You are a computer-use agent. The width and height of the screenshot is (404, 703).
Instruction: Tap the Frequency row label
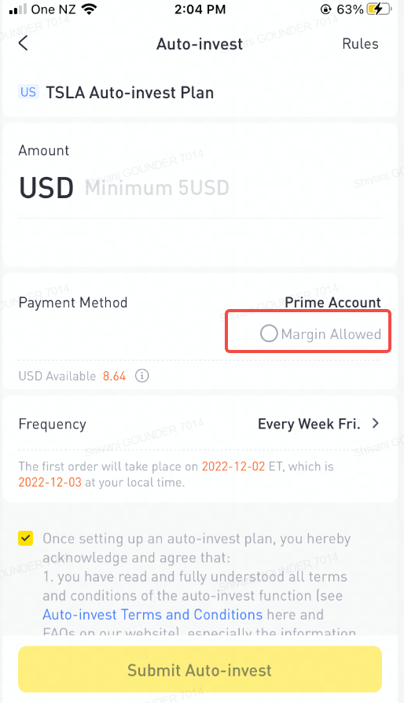[52, 424]
